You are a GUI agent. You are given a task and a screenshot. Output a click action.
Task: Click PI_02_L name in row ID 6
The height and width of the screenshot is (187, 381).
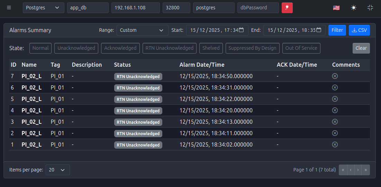(31, 88)
